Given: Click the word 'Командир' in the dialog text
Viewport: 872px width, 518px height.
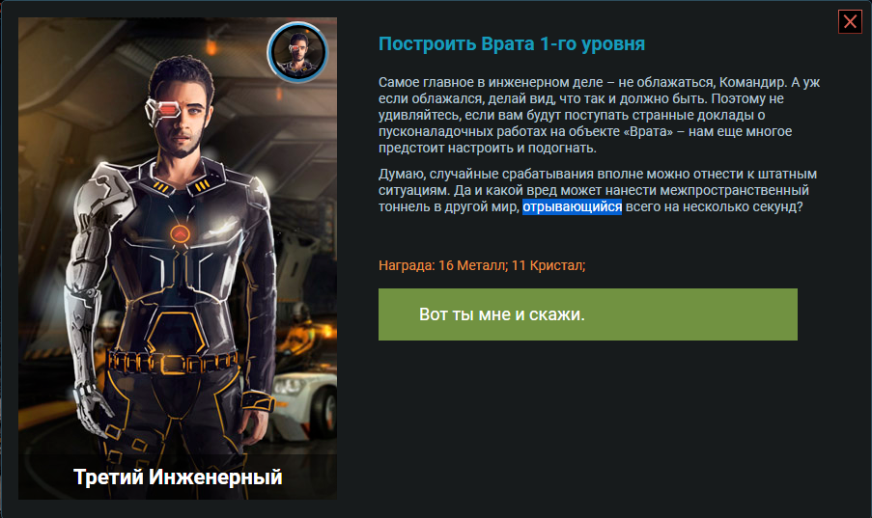Looking at the screenshot, I should [x=752, y=82].
